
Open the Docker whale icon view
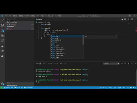tap(3, 56)
